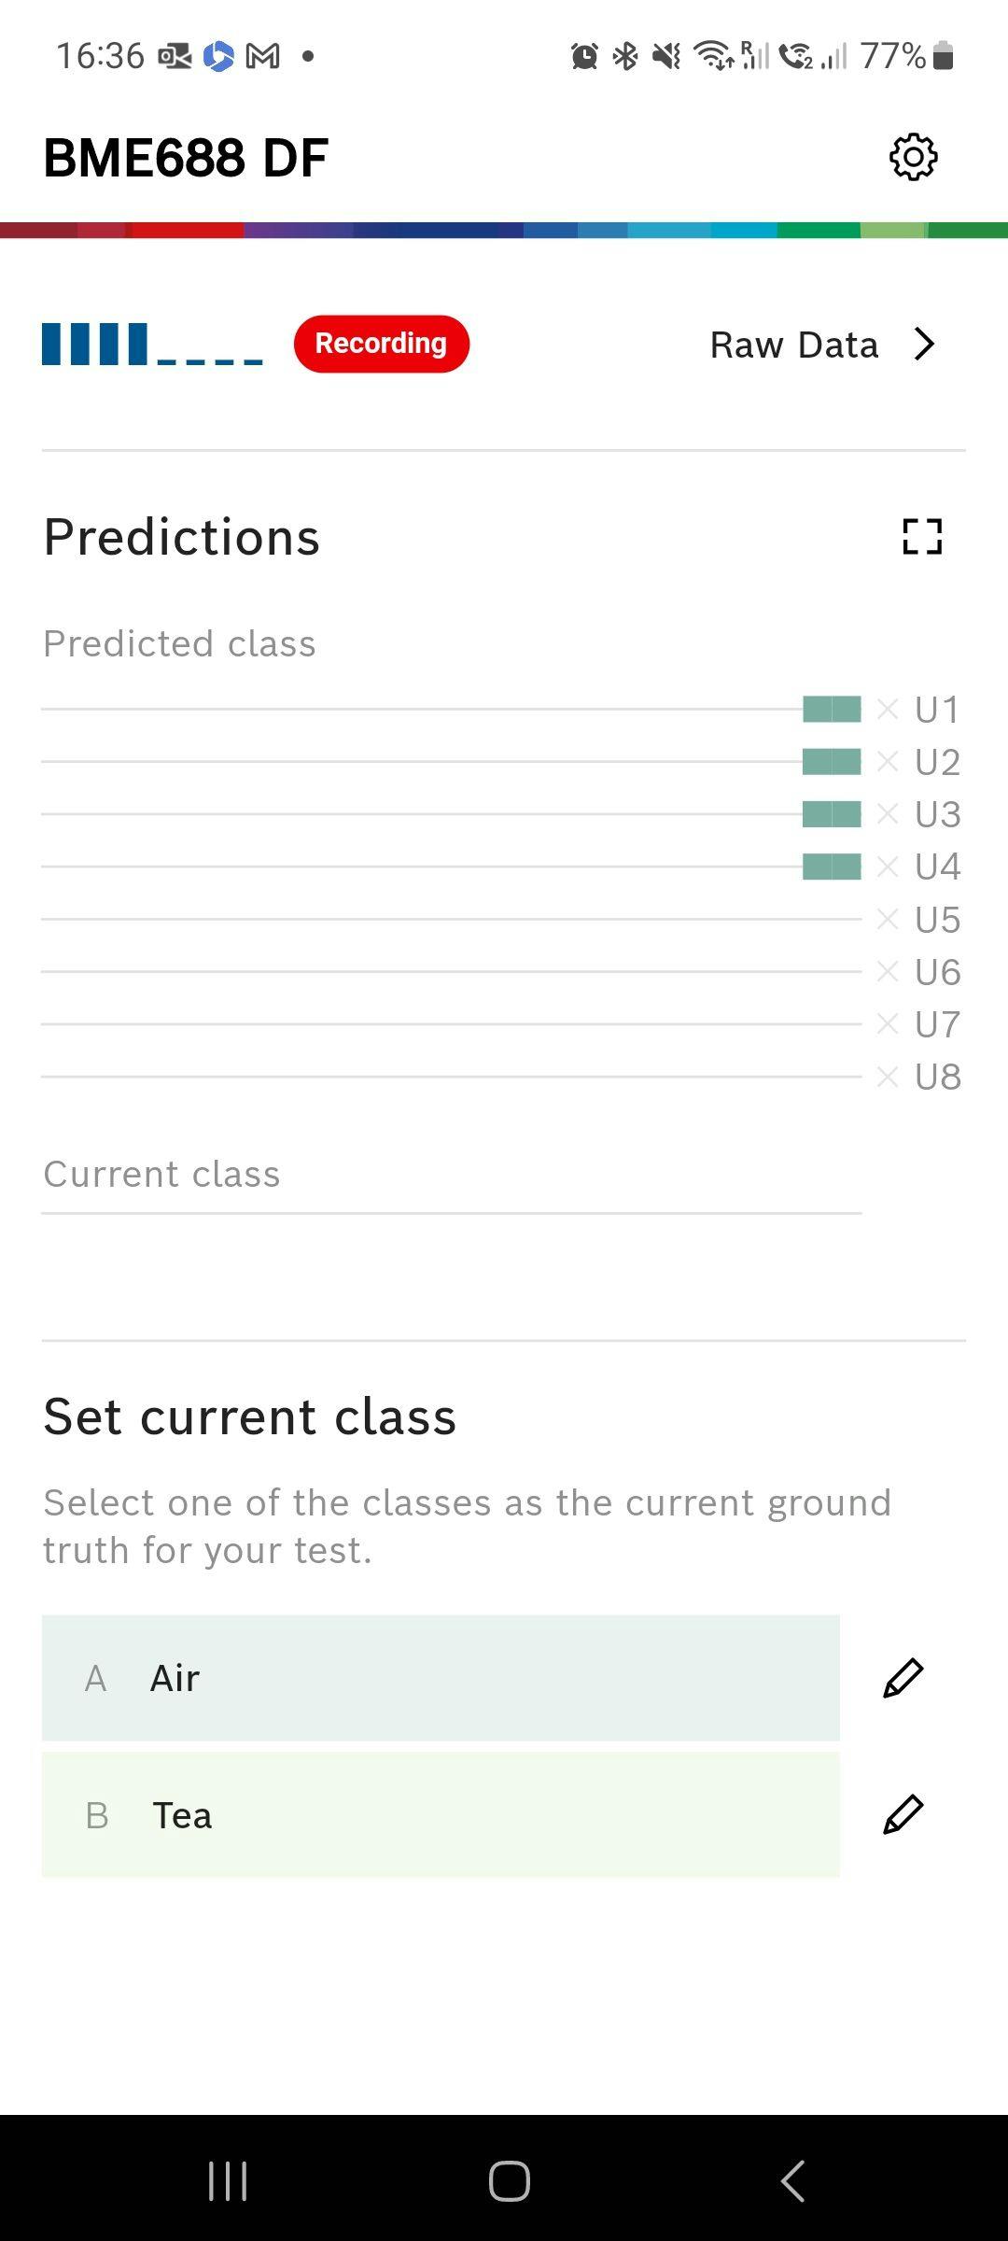Click the X icon beside U4
Viewport: 1008px width, 2241px height.
(888, 867)
